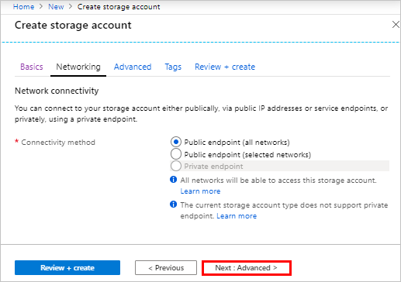Switch to the Review + create tab
Viewport: 401px width, 282px height.
[225, 67]
